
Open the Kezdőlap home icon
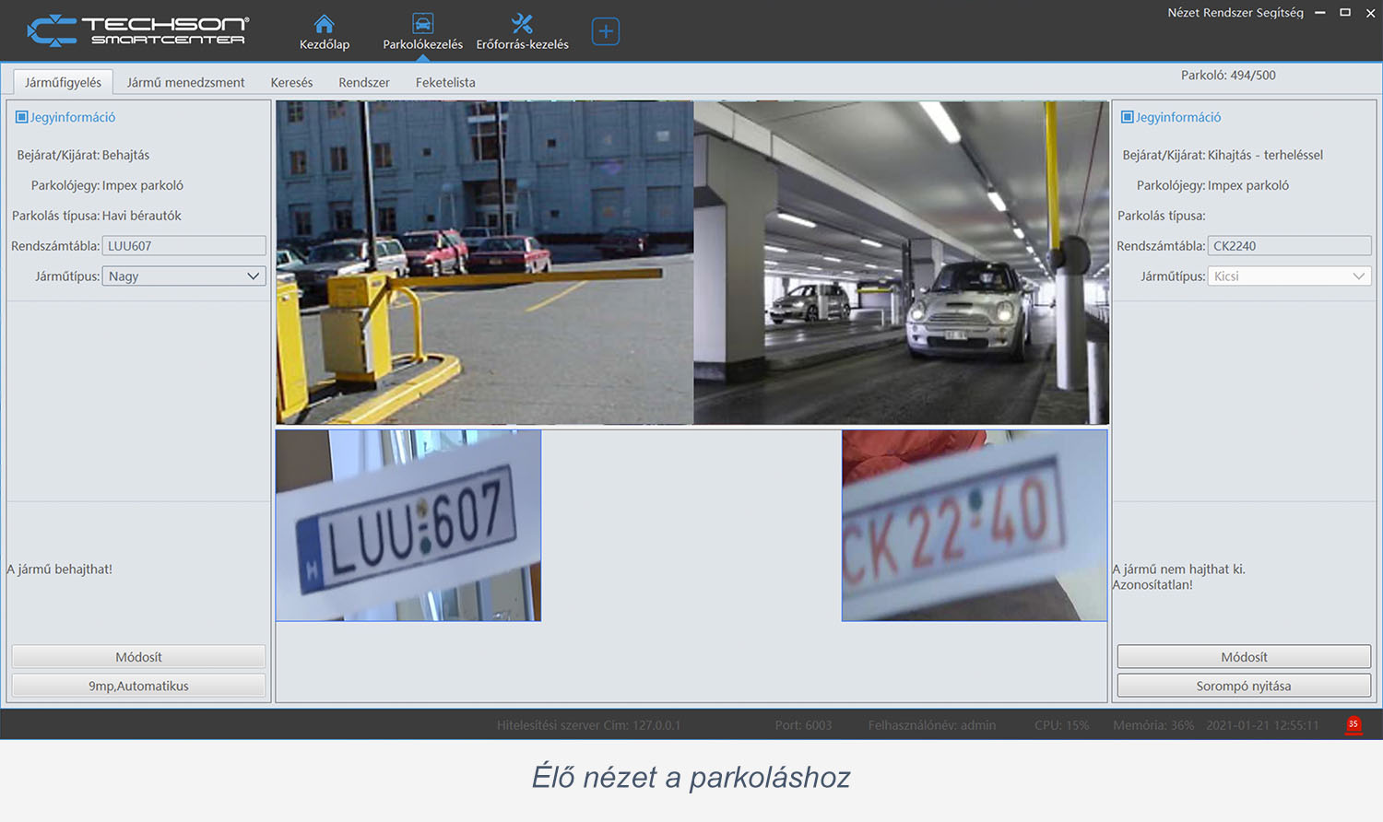pyautogui.click(x=324, y=24)
